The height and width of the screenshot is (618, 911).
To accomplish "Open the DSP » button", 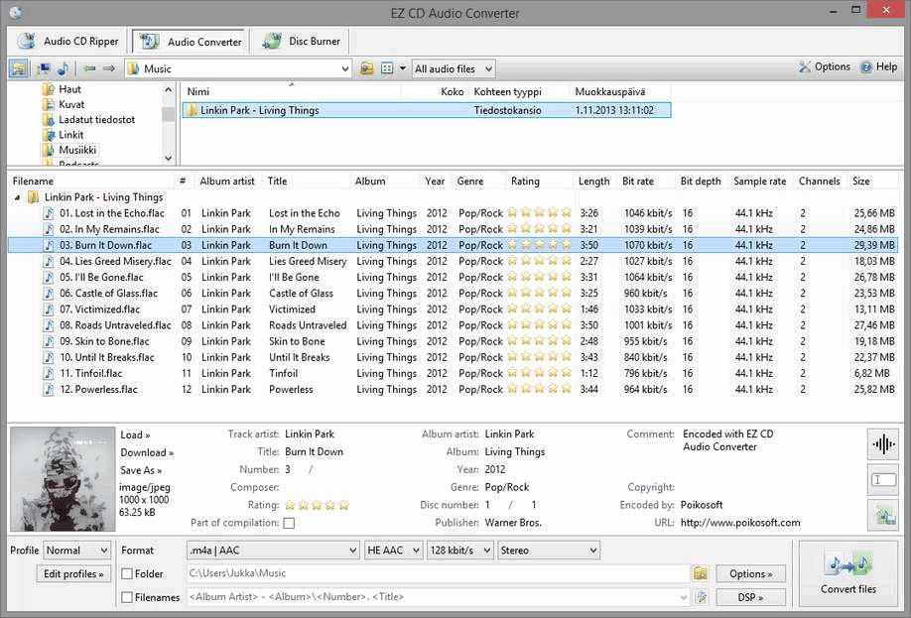I will (x=750, y=597).
